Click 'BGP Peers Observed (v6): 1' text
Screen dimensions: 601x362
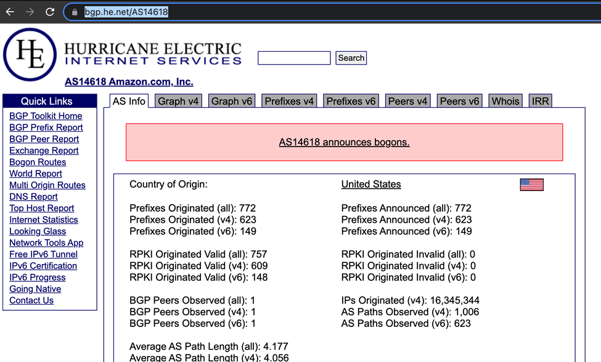(193, 323)
